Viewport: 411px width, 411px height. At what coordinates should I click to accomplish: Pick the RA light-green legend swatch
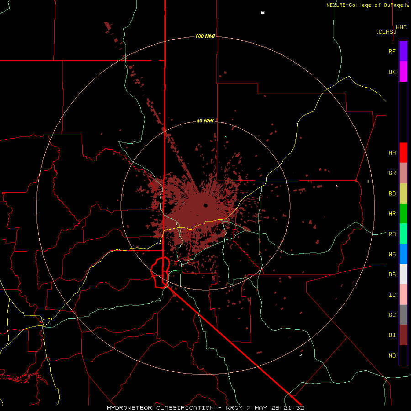coord(403,234)
